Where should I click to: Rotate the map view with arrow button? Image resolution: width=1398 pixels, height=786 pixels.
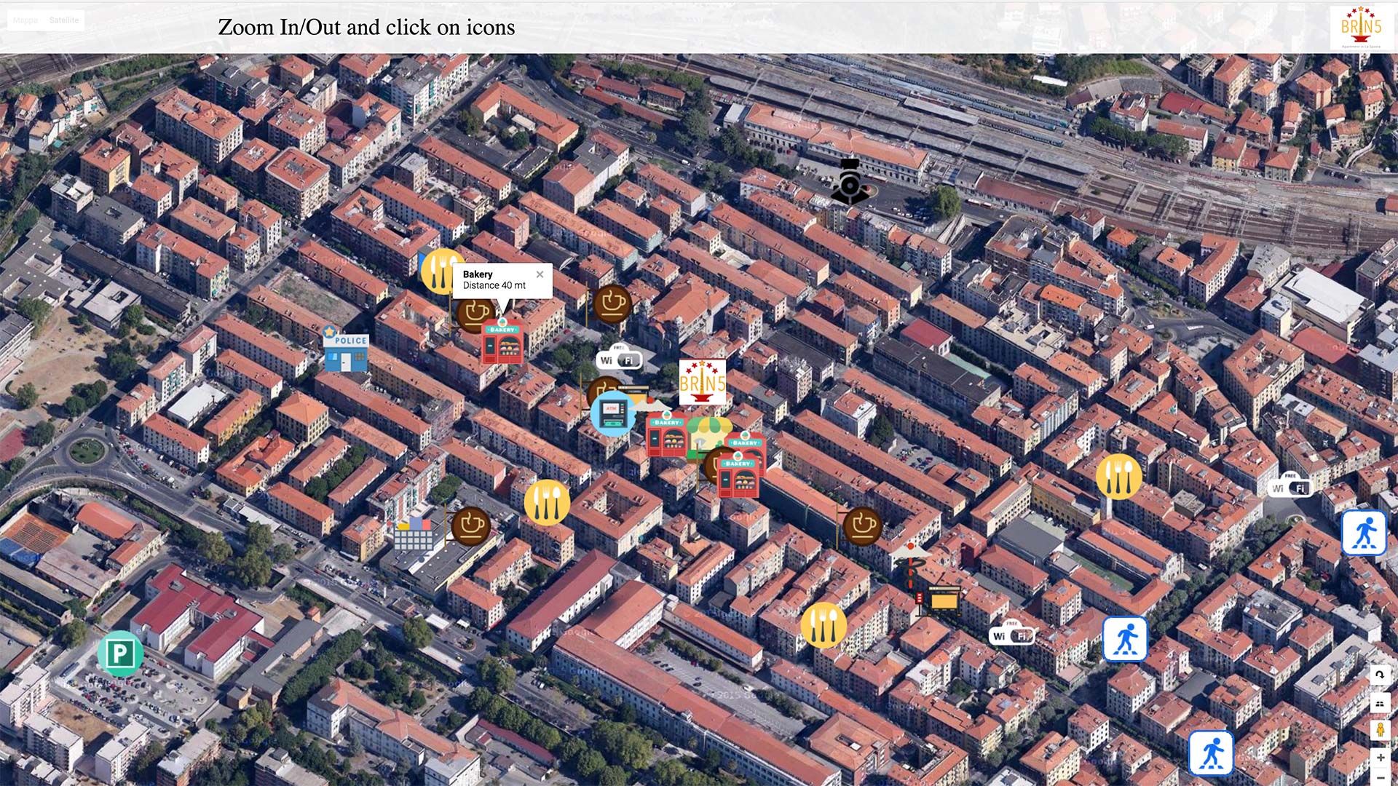[x=1380, y=675]
